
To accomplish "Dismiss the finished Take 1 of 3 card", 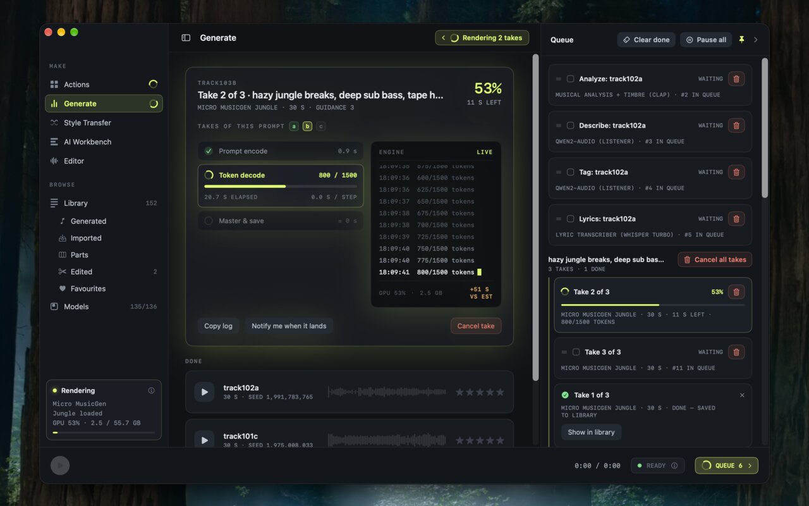I will point(742,395).
